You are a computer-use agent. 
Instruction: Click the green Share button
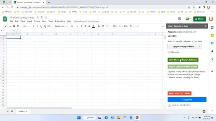click(199, 19)
